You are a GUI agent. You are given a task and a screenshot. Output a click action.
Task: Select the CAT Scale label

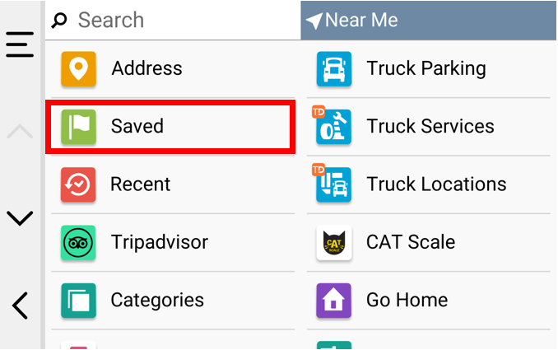(411, 243)
